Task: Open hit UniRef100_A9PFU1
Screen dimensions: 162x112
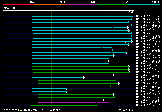Action: pyautogui.click(x=148, y=33)
